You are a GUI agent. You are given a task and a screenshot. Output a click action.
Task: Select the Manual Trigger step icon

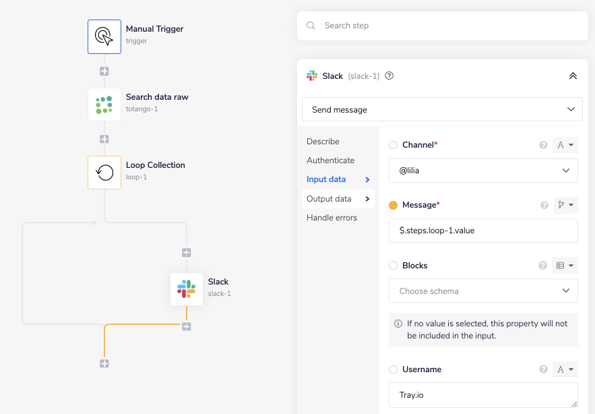tap(104, 36)
